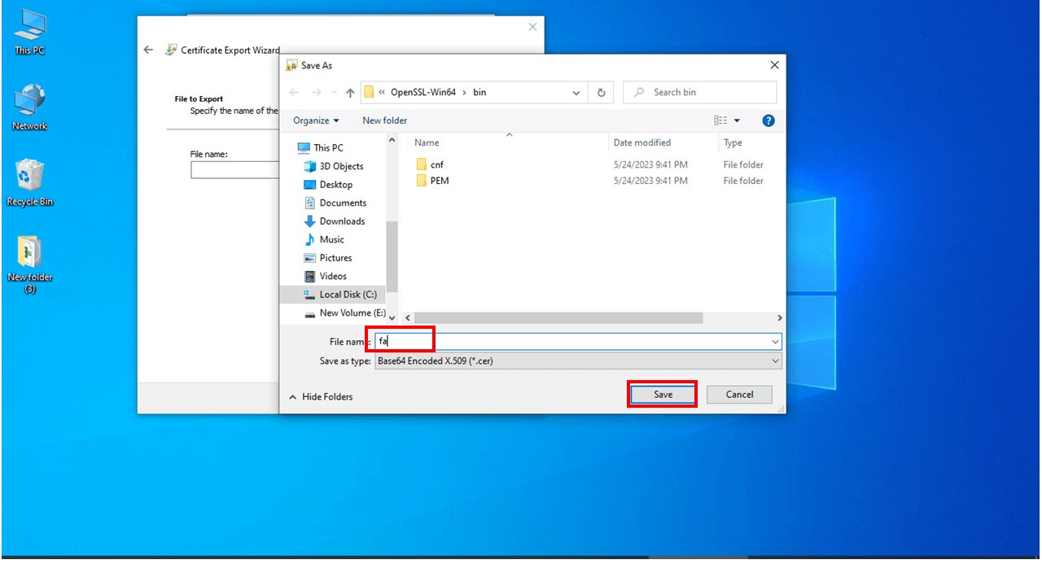Open the view options dropdown
Viewport: 1042px width, 586px height.
pos(737,120)
